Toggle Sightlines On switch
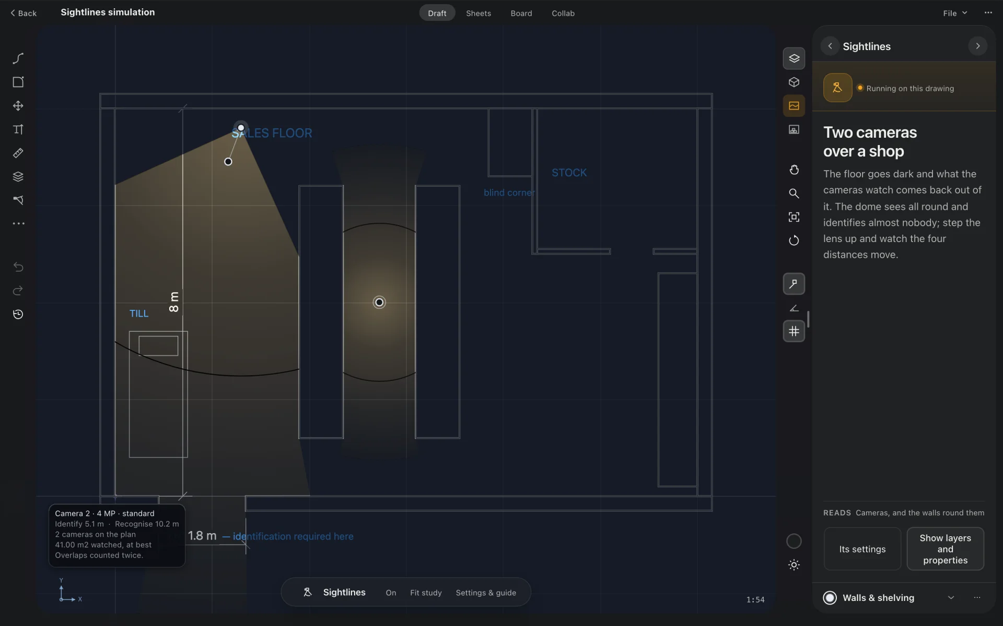This screenshot has height=626, width=1003. (x=391, y=593)
